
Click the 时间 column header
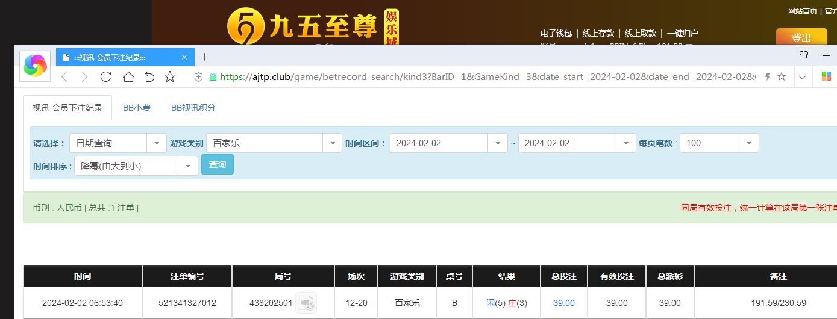coord(83,276)
